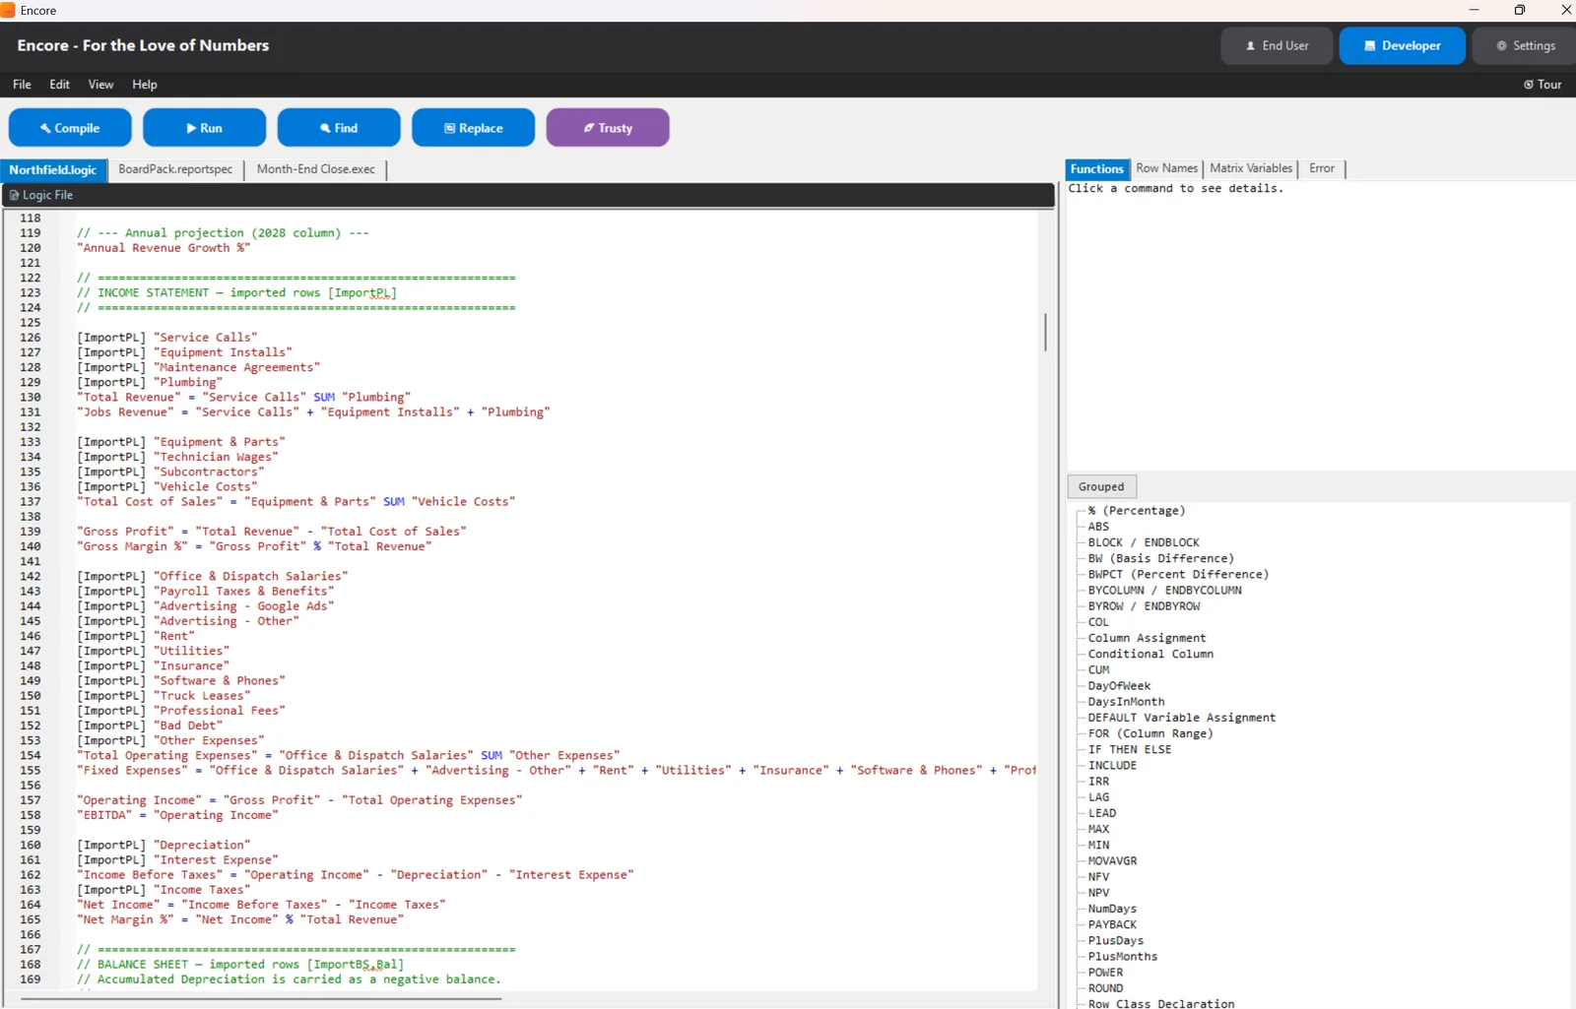Run the logic file
Screen dimensions: 1576x1009
point(204,128)
